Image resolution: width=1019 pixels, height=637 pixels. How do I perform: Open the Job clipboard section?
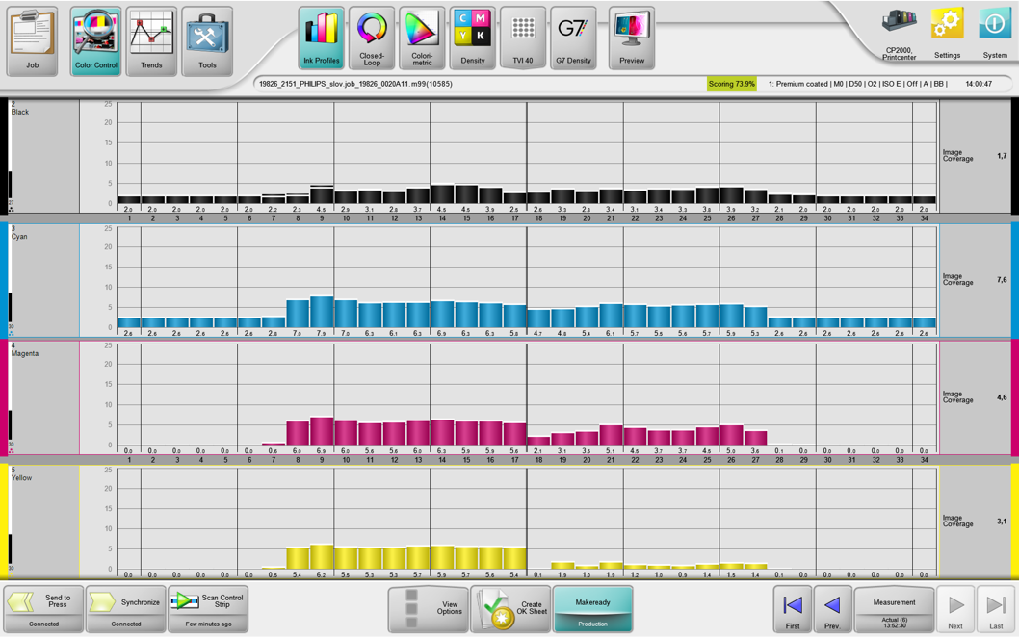(x=32, y=41)
